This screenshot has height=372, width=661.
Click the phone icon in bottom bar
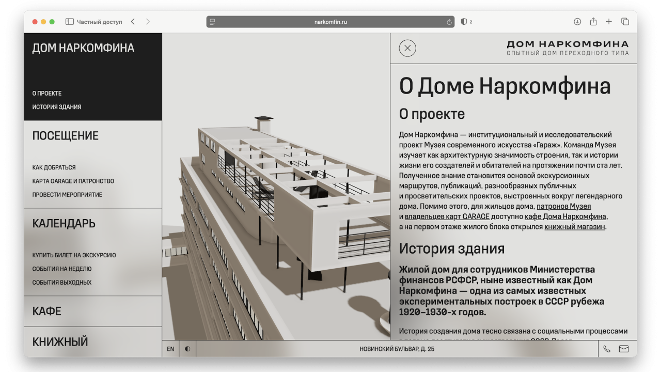coord(607,349)
